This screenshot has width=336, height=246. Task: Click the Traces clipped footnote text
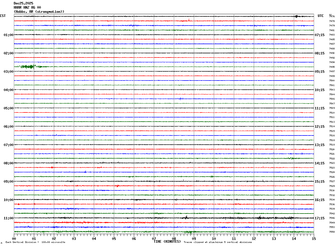pos(218,242)
